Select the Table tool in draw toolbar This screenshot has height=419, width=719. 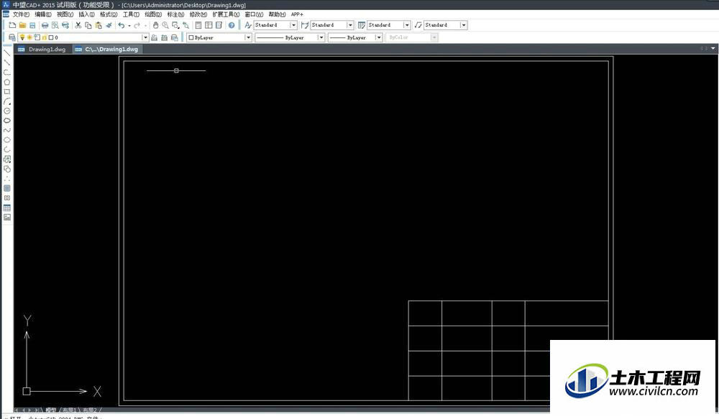(x=7, y=208)
